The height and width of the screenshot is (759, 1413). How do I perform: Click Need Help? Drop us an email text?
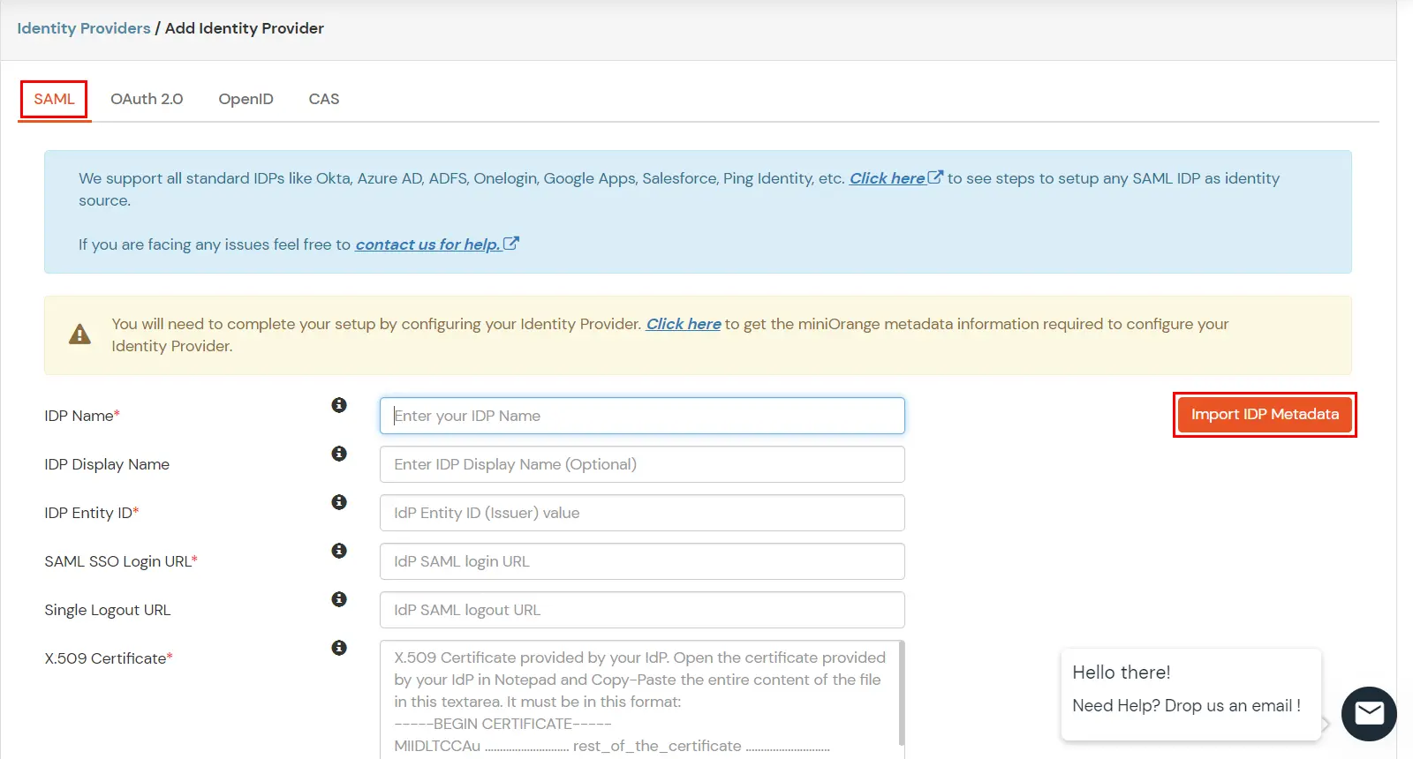1186,705
